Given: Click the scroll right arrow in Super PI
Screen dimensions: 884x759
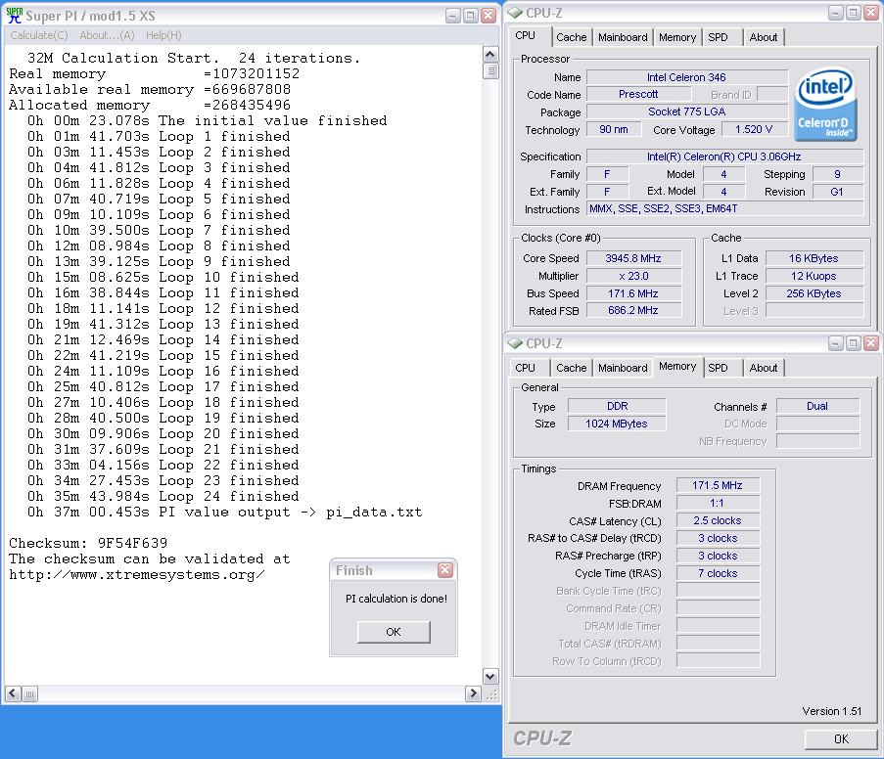Looking at the screenshot, I should click(x=473, y=693).
